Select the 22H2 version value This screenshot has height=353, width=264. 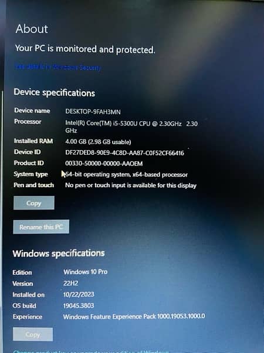(x=71, y=283)
